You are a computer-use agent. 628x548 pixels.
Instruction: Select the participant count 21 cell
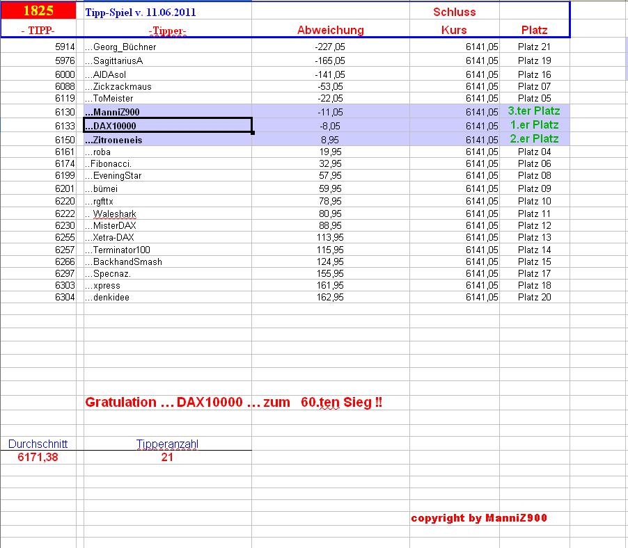167,457
